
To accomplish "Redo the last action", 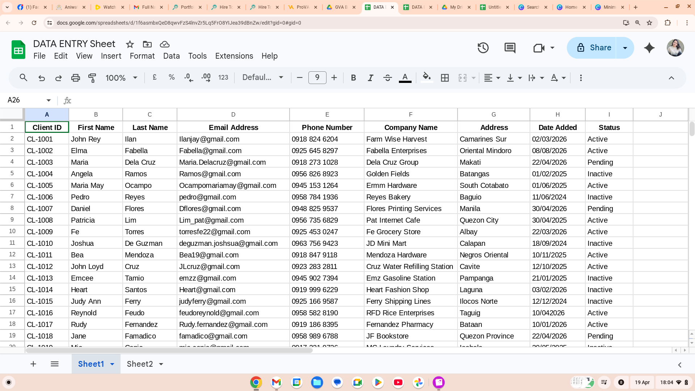I will coord(58,78).
